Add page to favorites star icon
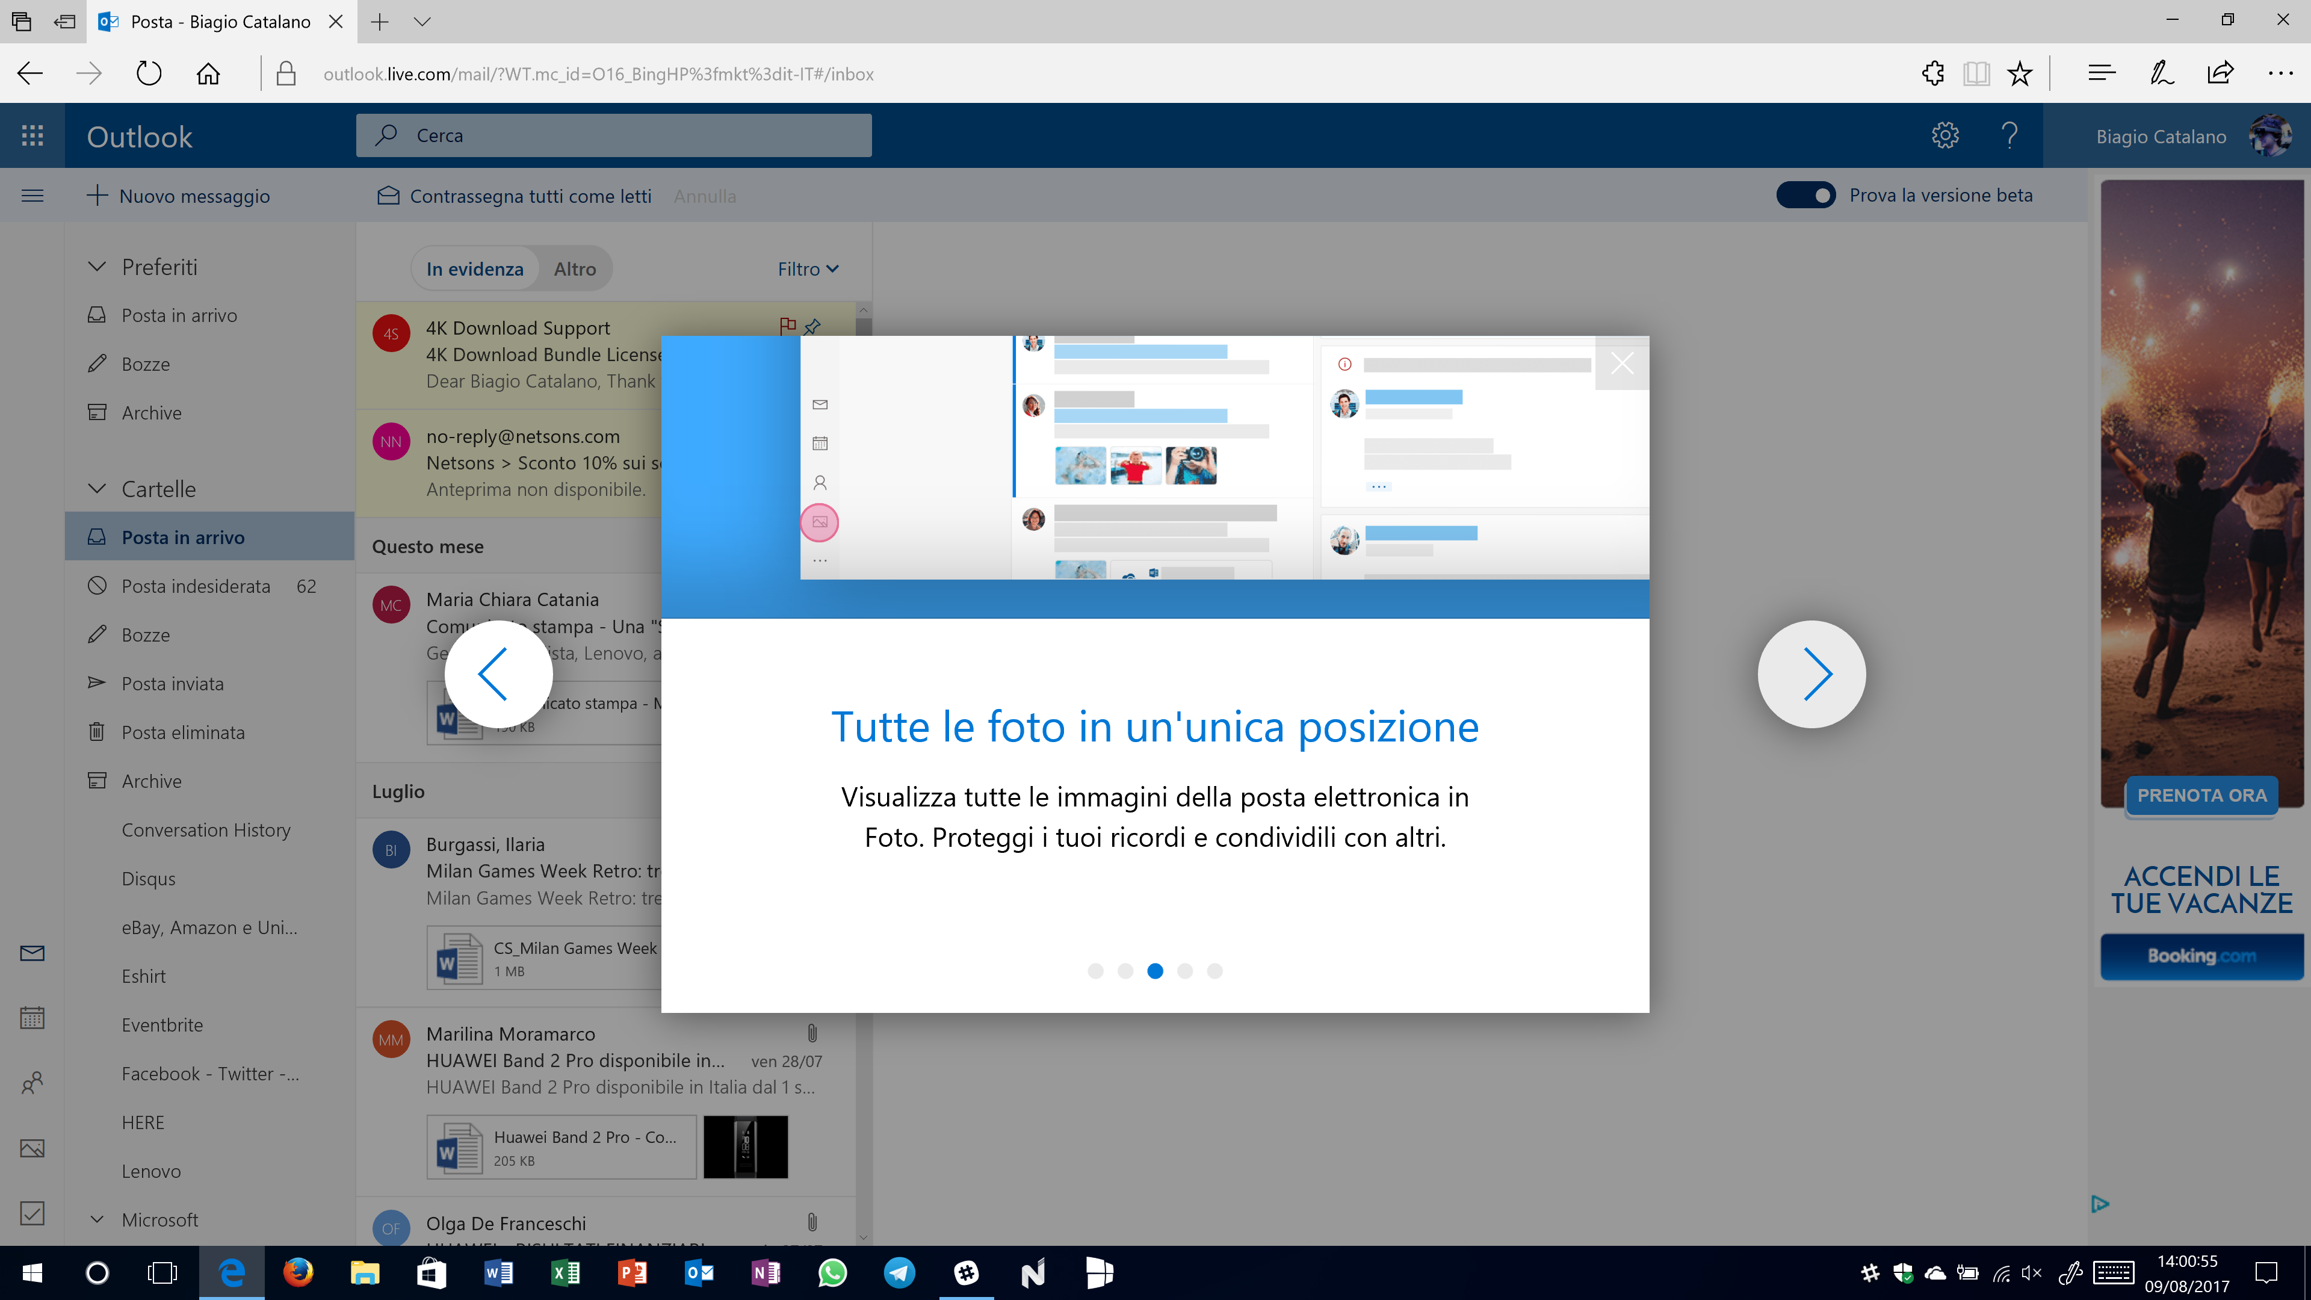Screen dimensions: 2311x1300 click(2020, 73)
